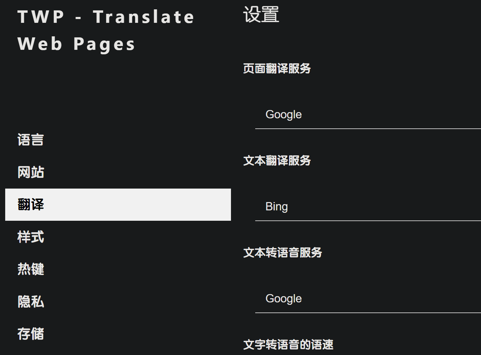Change text translation service from Bing
481x355 pixels.
point(367,207)
